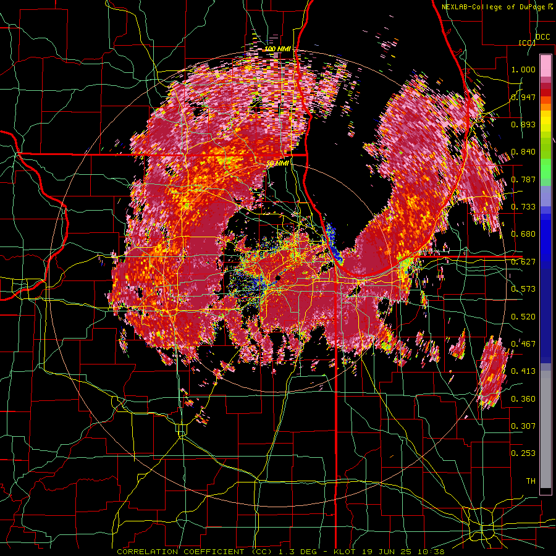Screen dimensions: 556x556
Task: Click the 0.840 scale label
Action: [523, 152]
